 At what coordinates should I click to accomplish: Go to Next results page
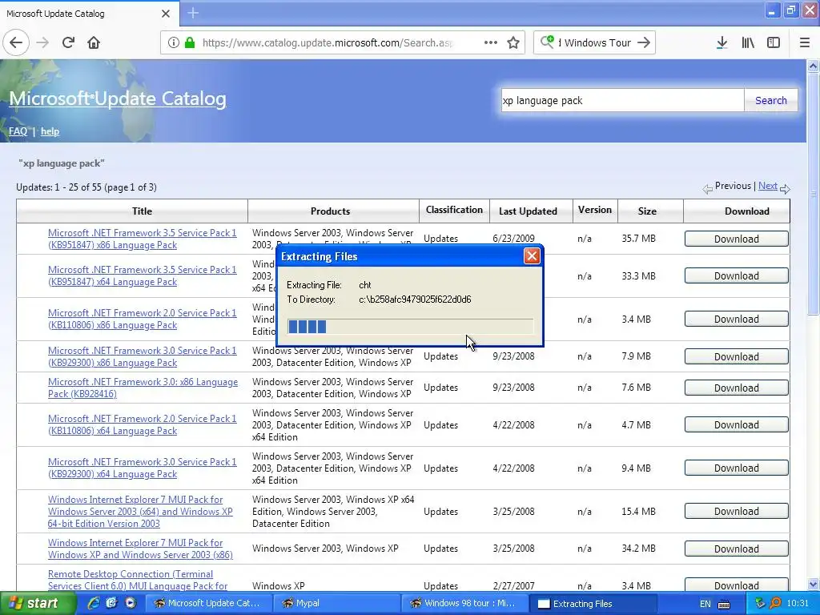pos(768,186)
